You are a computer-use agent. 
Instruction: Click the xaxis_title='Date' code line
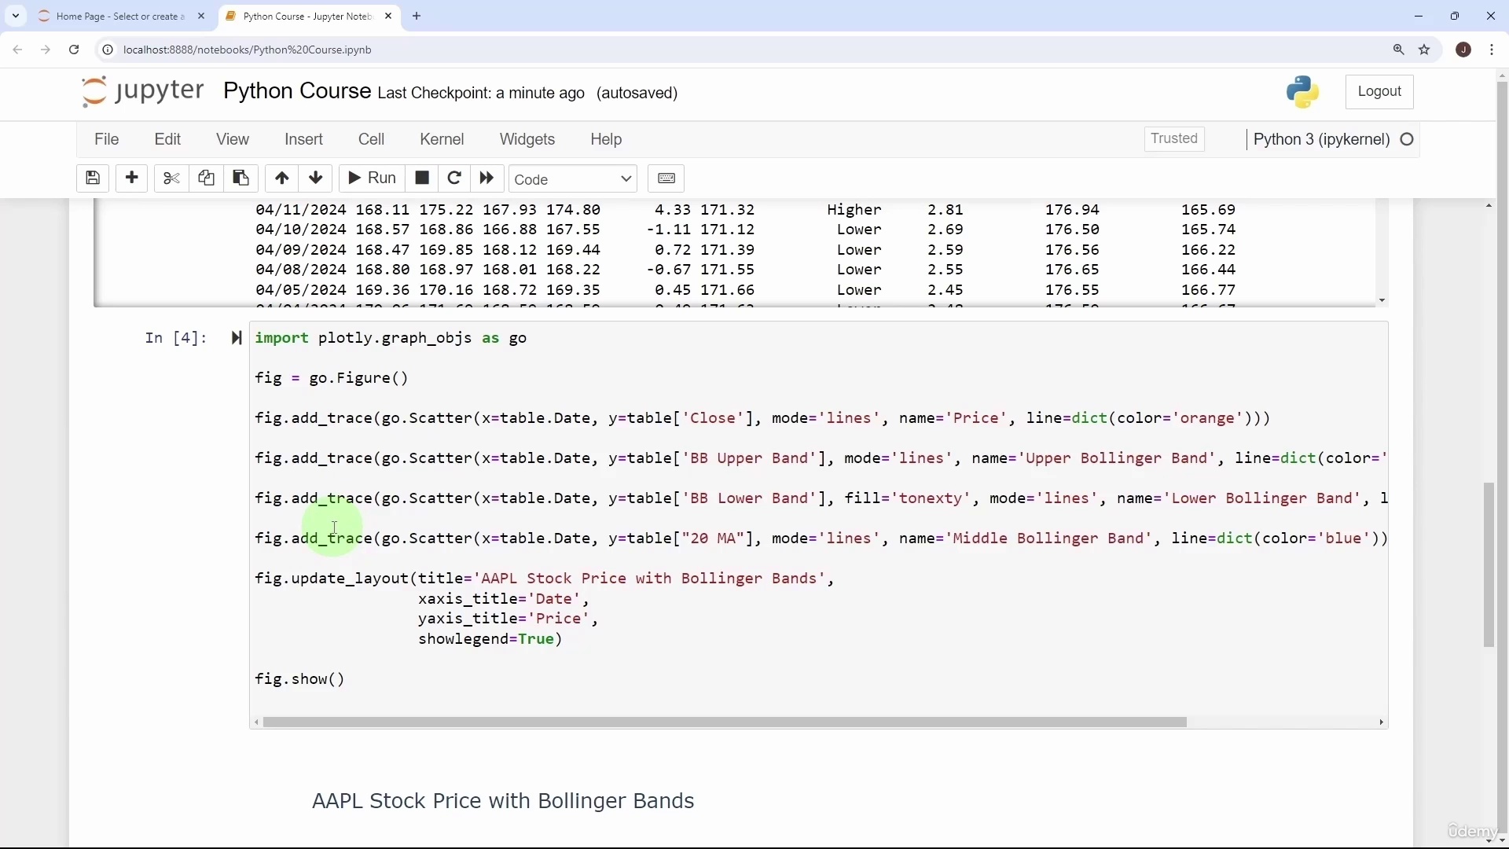tap(504, 600)
